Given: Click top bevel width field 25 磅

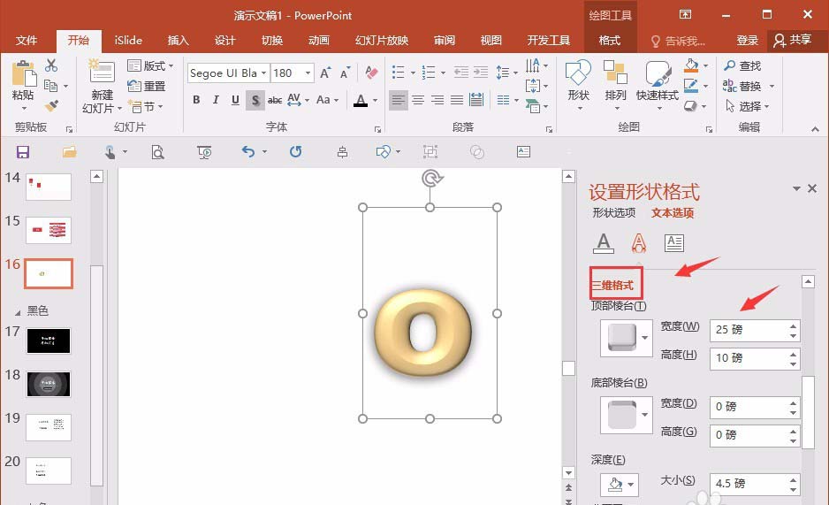Looking at the screenshot, I should click(x=746, y=330).
